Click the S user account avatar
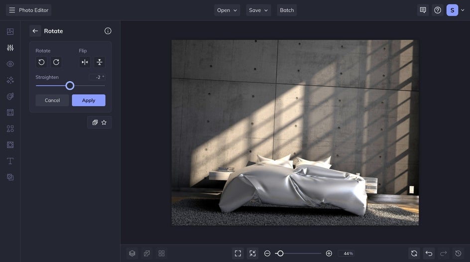Image resolution: width=470 pixels, height=262 pixels. (452, 10)
